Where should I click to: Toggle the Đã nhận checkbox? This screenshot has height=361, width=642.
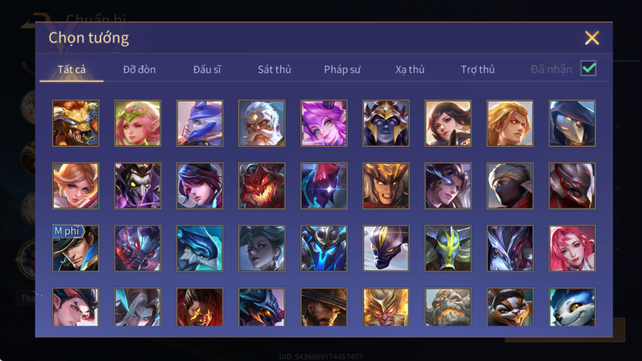coord(588,69)
